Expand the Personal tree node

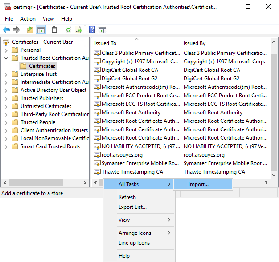pyautogui.click(x=6, y=50)
